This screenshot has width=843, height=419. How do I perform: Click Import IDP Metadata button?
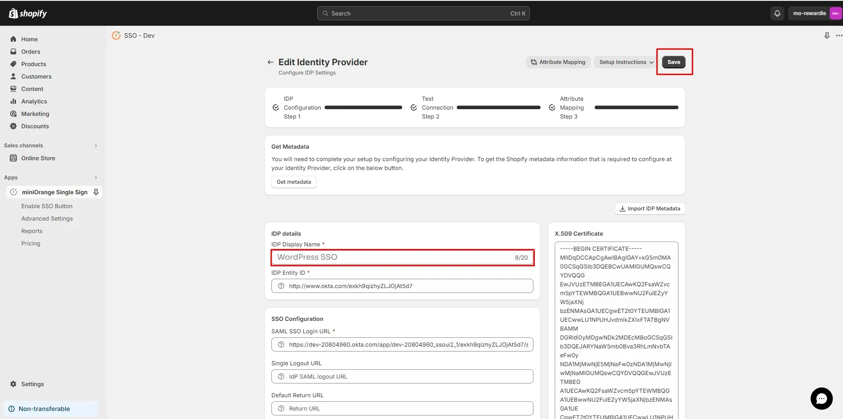pyautogui.click(x=650, y=209)
